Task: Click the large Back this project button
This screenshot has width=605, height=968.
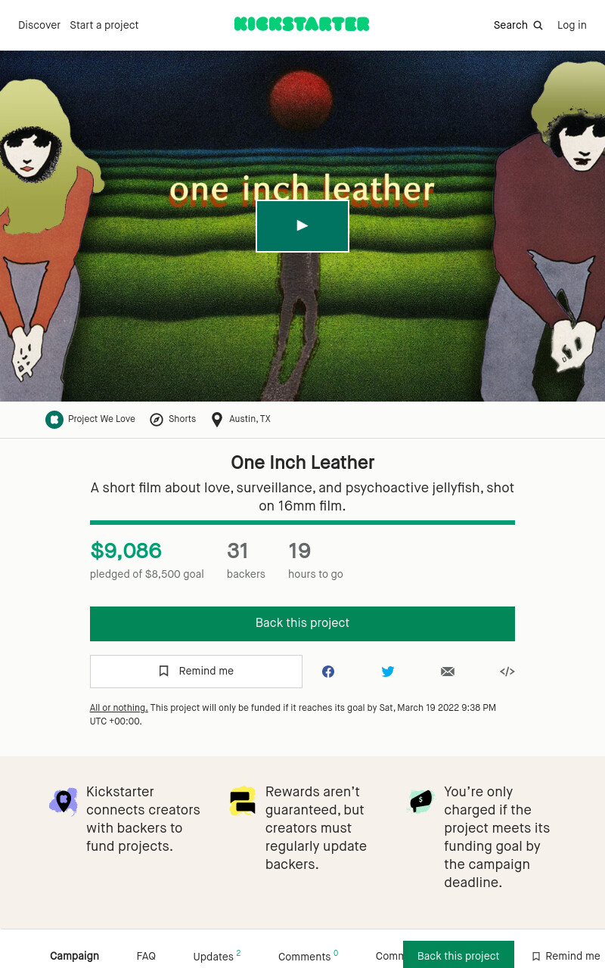Action: [x=302, y=624]
